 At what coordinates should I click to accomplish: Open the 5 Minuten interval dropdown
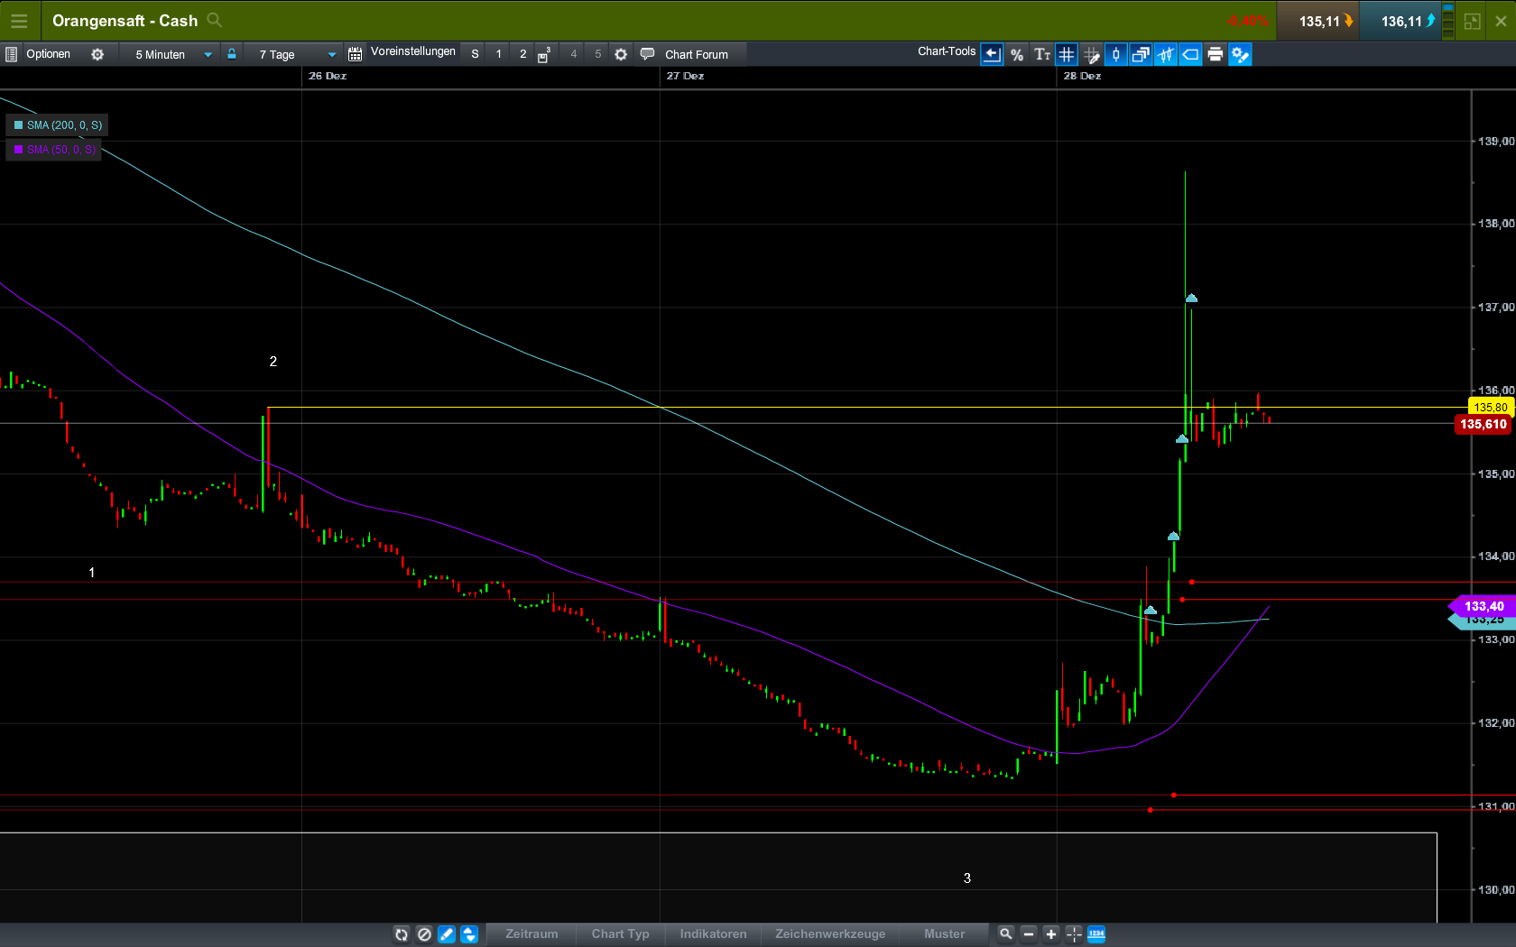[170, 54]
